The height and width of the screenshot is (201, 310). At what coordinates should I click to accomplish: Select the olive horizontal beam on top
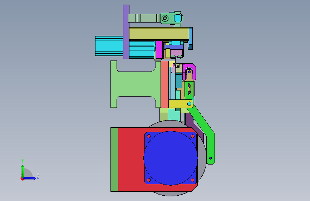159,34
